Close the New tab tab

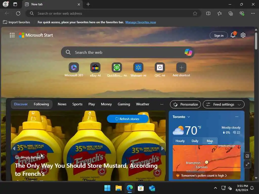pos(79,4)
